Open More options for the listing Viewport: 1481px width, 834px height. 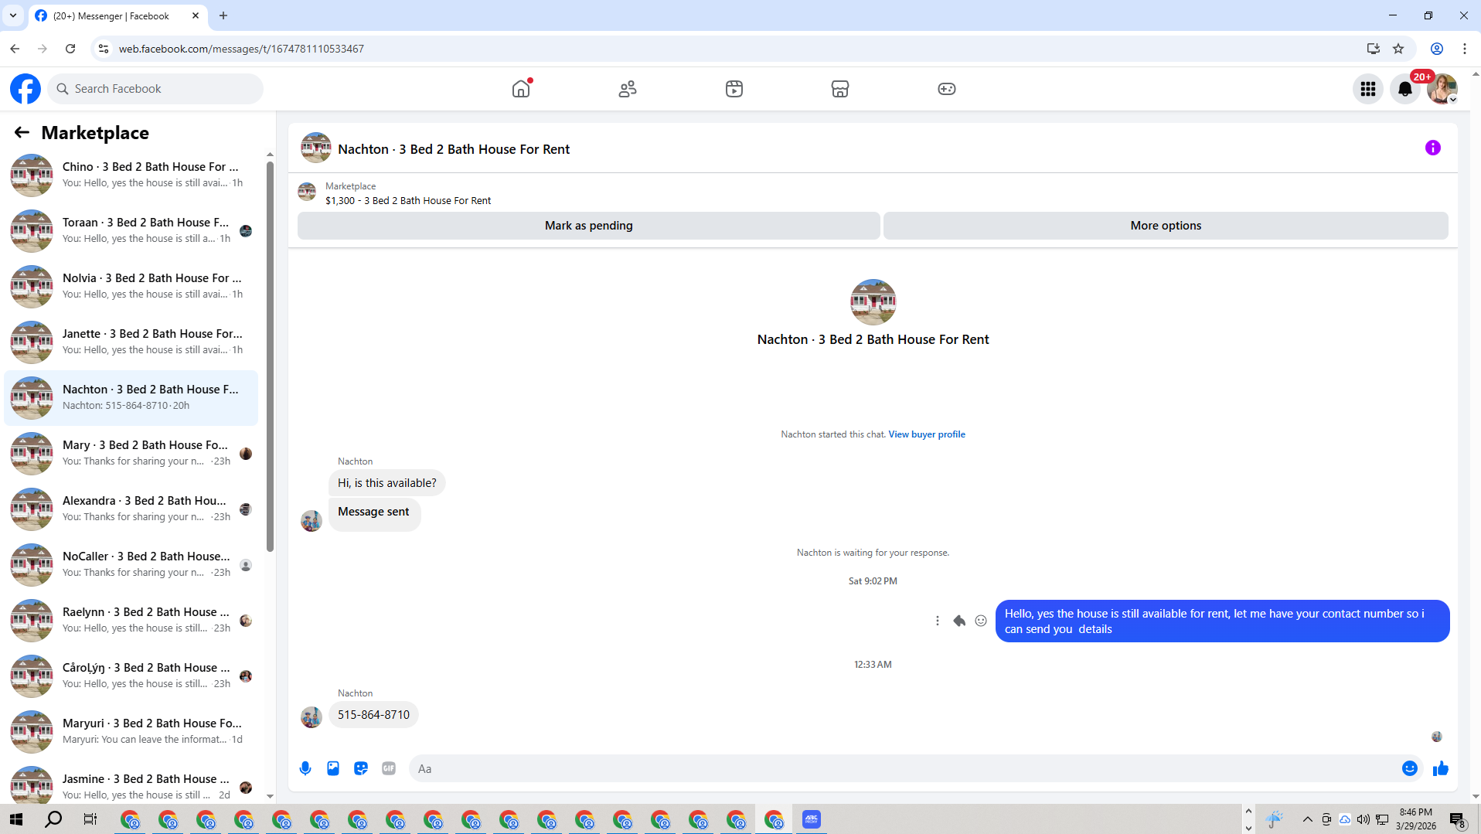point(1166,226)
